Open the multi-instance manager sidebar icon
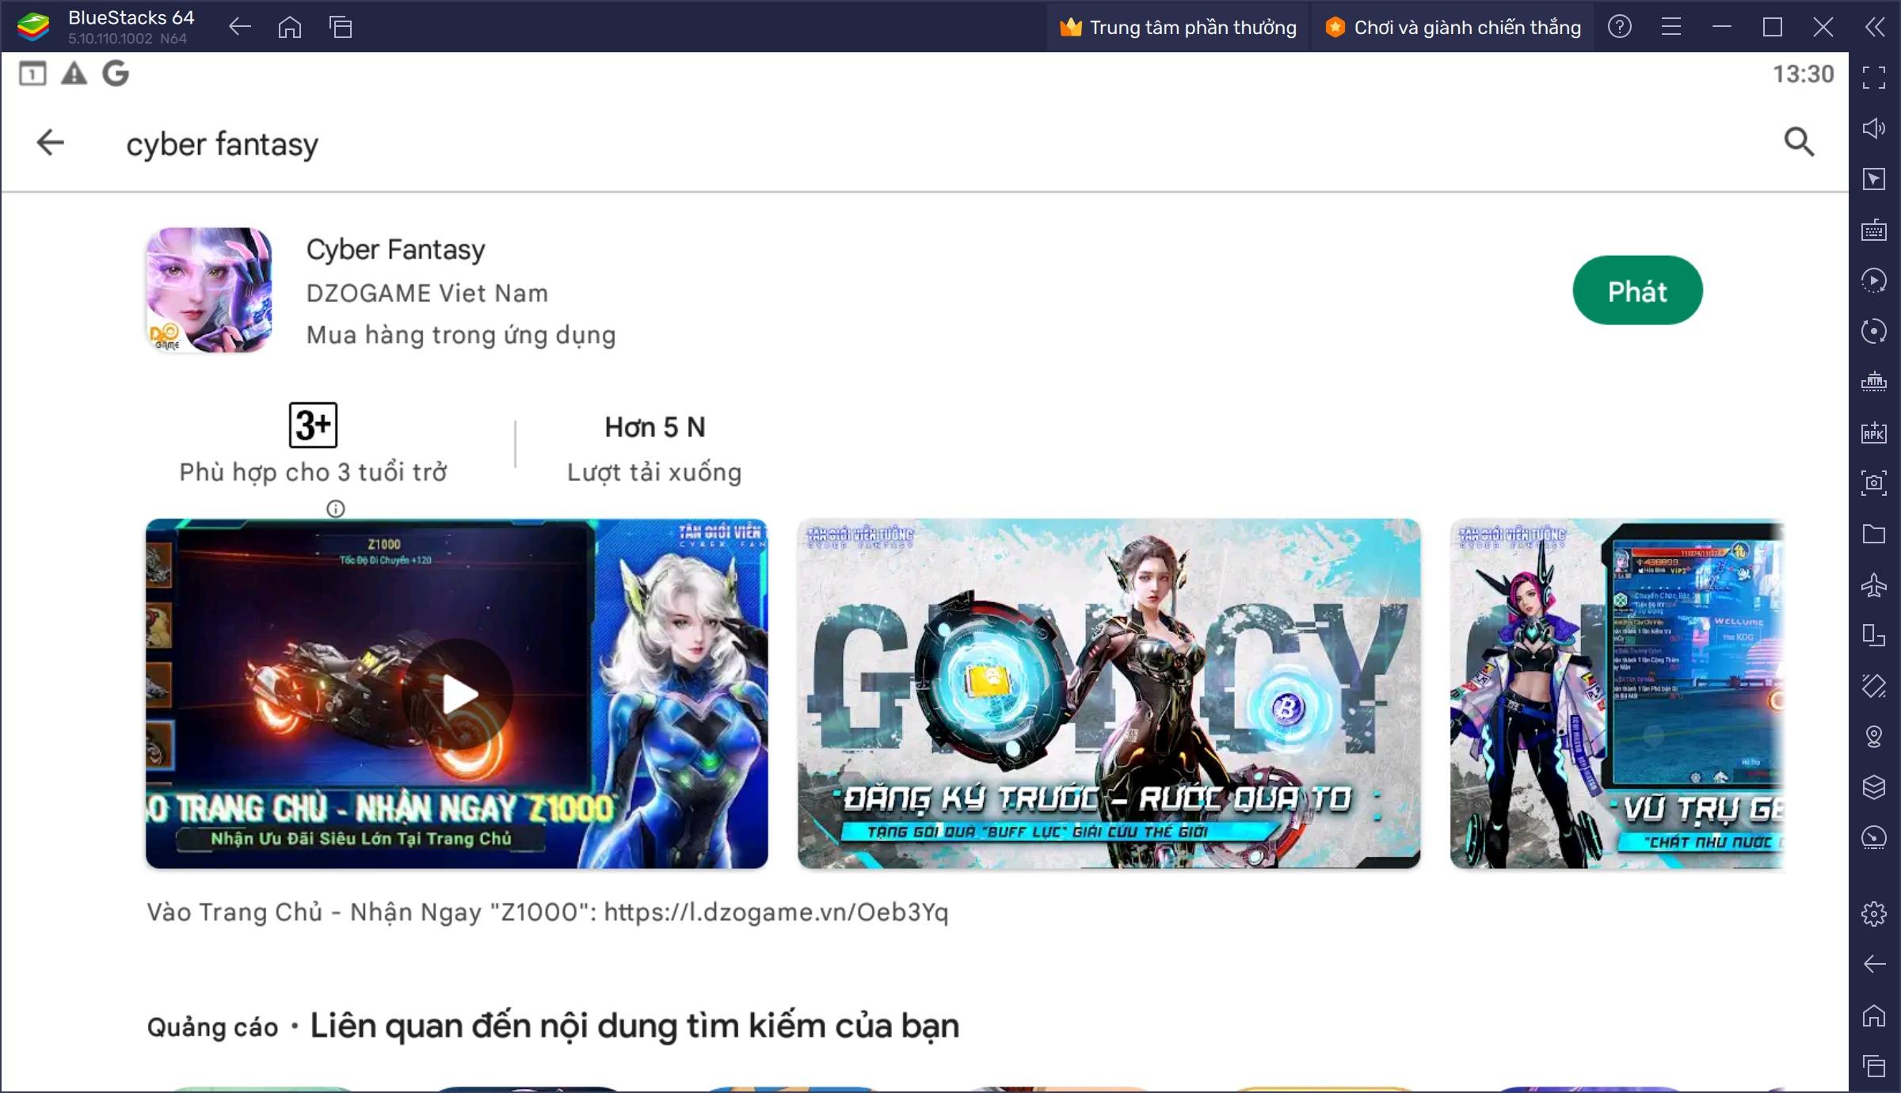1901x1093 pixels. click(x=1874, y=787)
